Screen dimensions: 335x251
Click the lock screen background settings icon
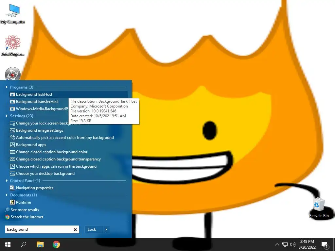point(12,123)
